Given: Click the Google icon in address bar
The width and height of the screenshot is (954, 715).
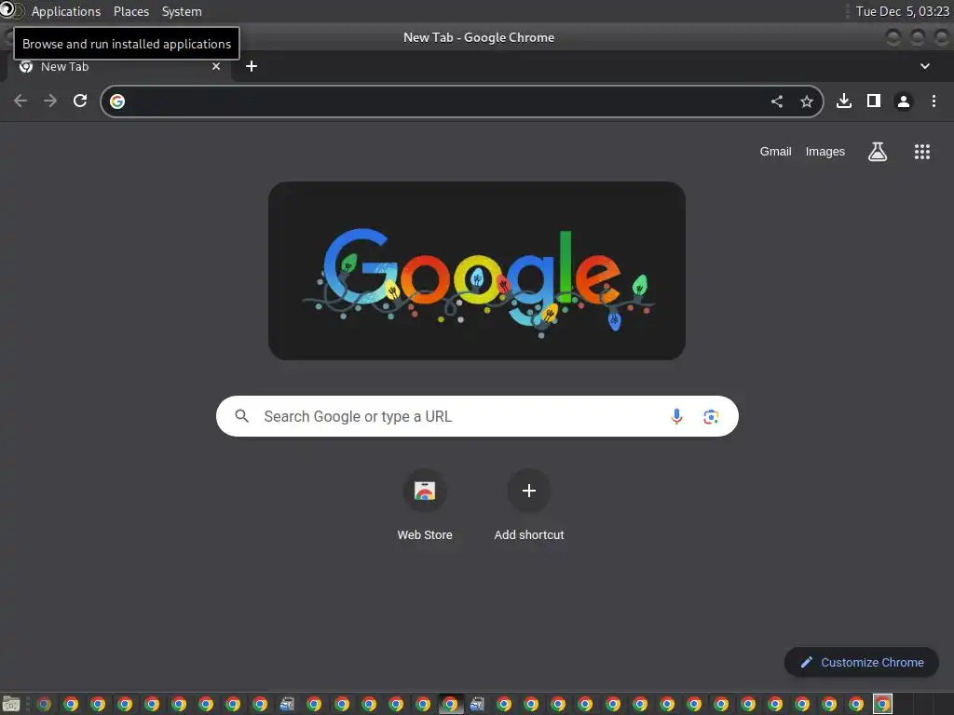Looking at the screenshot, I should tap(117, 101).
